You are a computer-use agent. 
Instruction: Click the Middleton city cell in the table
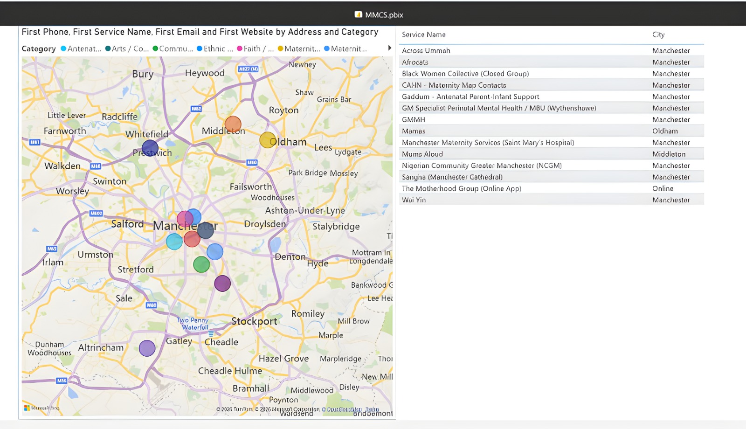pos(669,154)
